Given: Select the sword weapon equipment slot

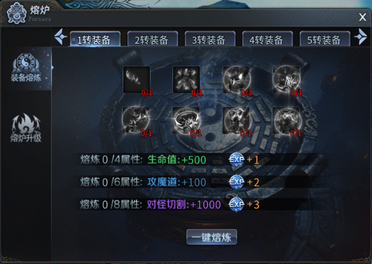Looking at the screenshot, I should 136,80.
